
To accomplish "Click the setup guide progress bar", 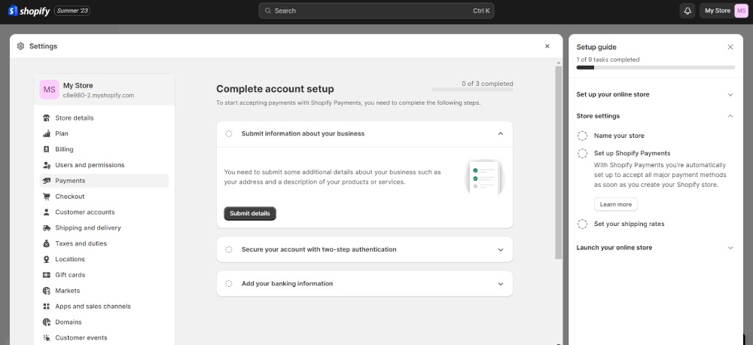I will [x=656, y=68].
